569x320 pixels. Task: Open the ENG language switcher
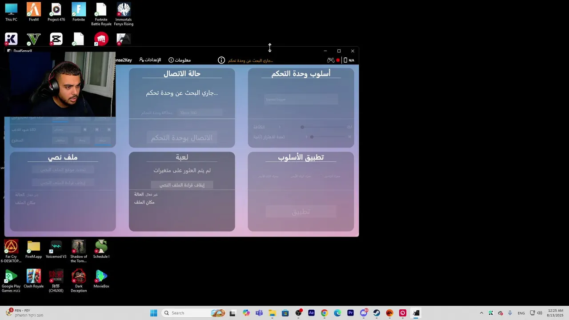point(521,313)
